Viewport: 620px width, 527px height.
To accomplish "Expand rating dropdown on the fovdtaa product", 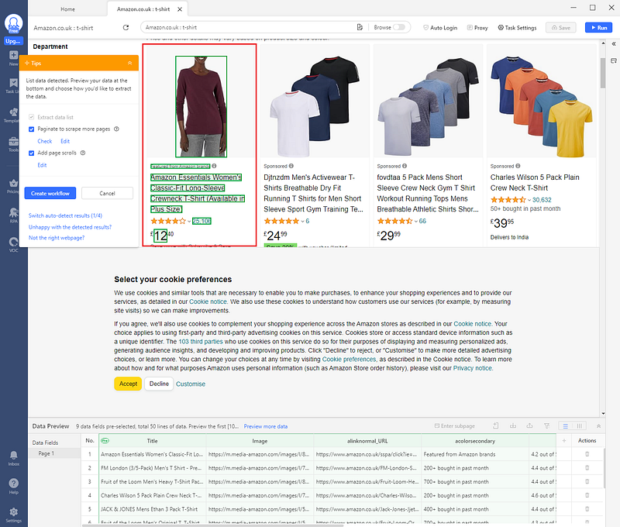I will (x=416, y=222).
